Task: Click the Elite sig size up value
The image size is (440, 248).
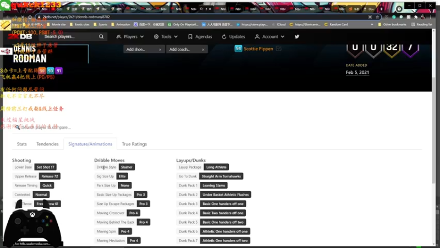Action: (x=122, y=176)
